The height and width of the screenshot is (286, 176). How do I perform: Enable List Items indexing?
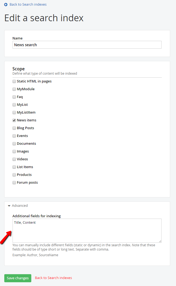click(14, 167)
